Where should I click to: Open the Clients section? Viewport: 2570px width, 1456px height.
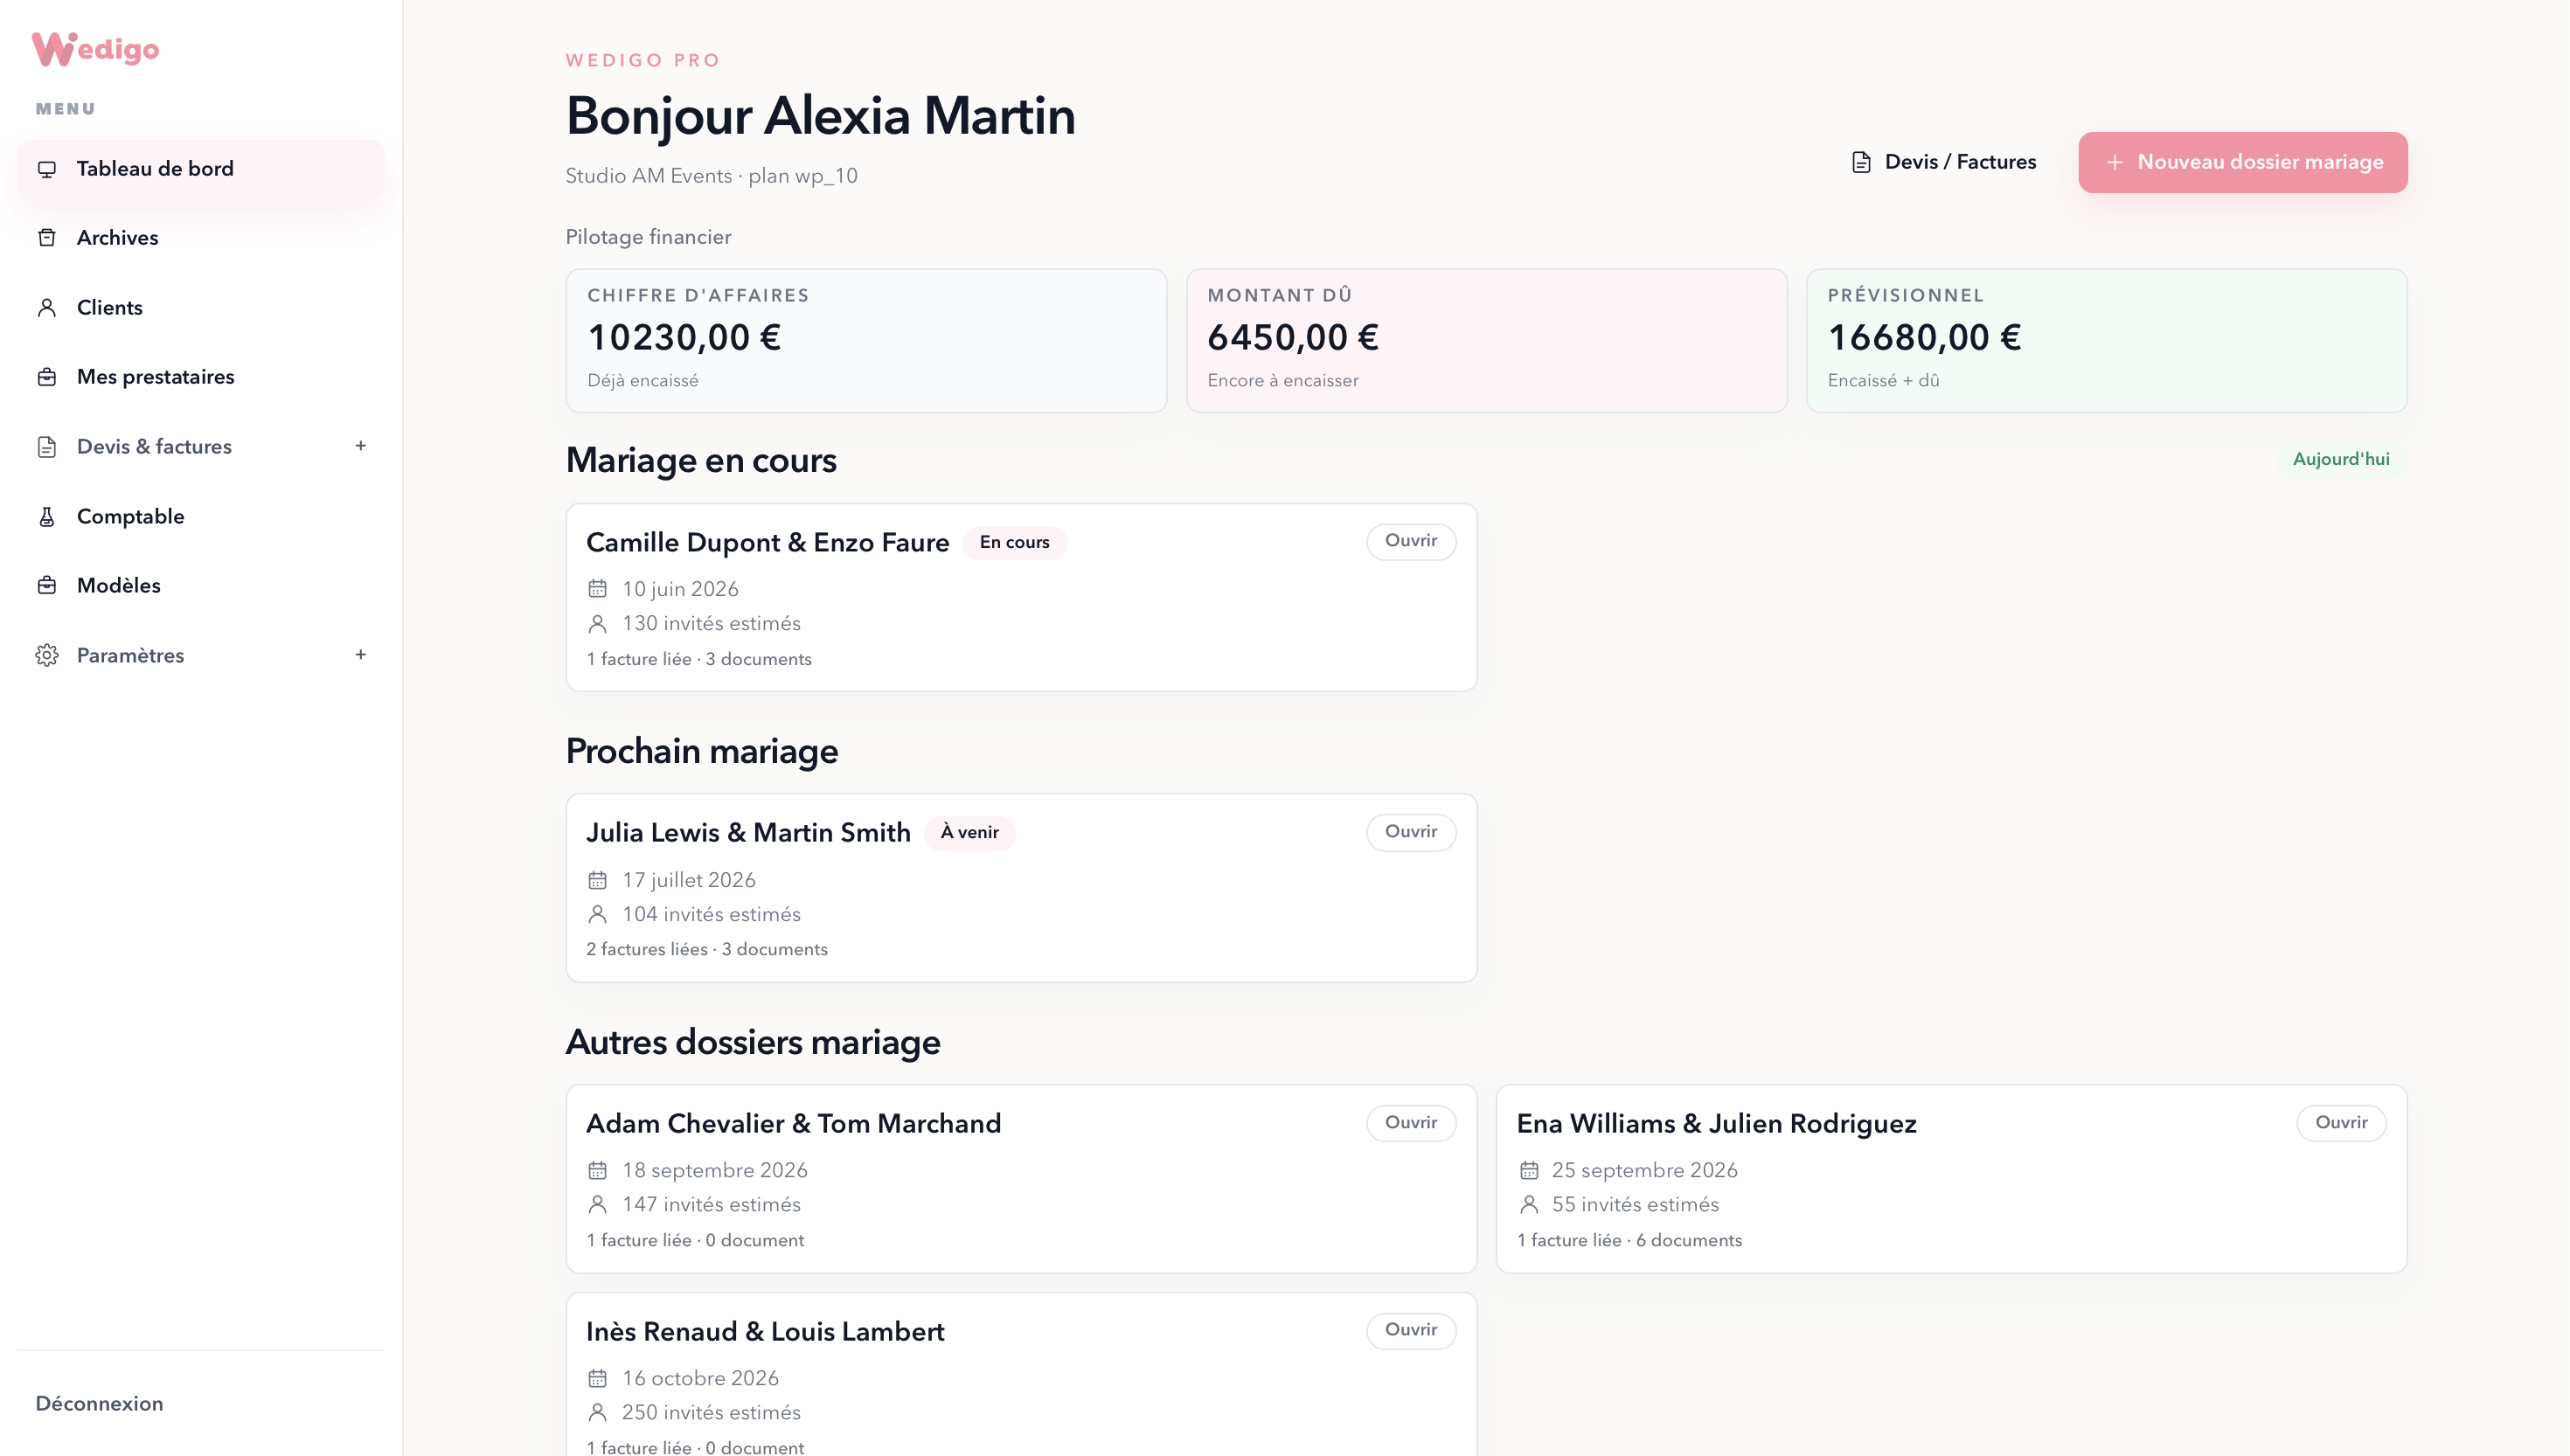point(201,308)
